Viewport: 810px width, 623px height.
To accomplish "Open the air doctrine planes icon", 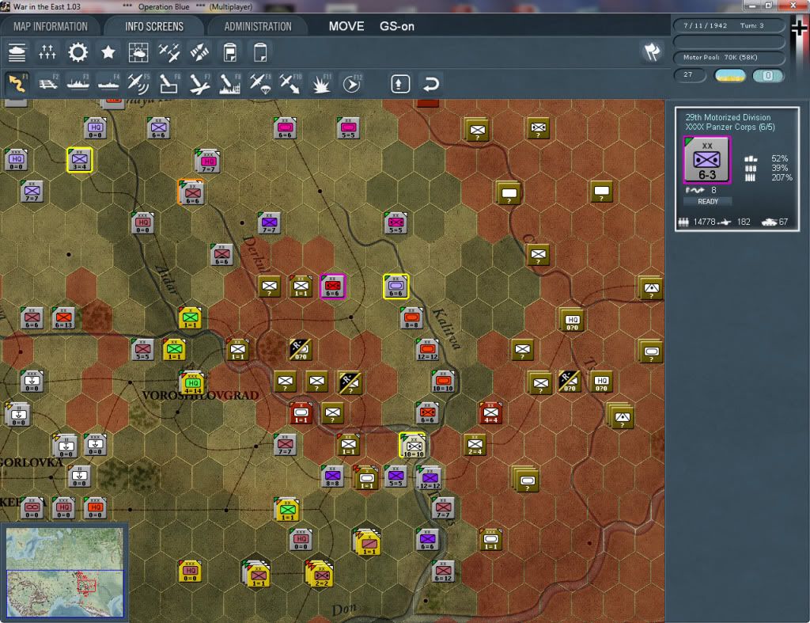I will pyautogui.click(x=169, y=52).
